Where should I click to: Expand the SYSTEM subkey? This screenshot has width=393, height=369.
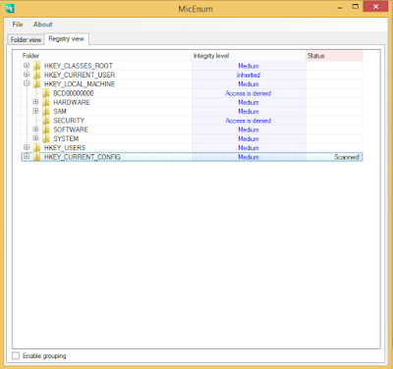[x=35, y=138]
